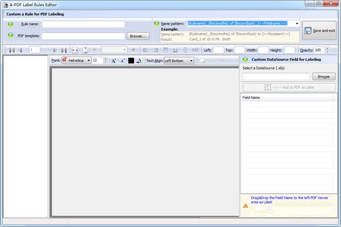Align selected labels to left edge
This screenshot has width=341, height=227.
[x=146, y=50]
